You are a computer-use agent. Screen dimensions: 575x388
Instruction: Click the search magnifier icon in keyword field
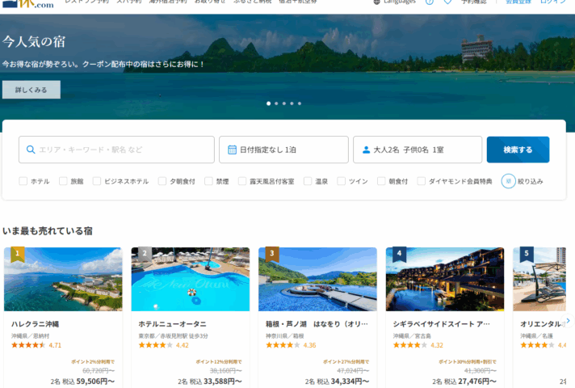coord(31,150)
